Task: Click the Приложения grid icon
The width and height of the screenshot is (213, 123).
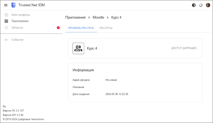Action: pyautogui.click(x=6, y=21)
